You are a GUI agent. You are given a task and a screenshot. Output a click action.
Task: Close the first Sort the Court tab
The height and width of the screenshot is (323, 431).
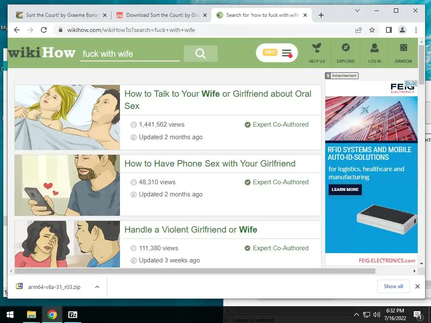105,15
